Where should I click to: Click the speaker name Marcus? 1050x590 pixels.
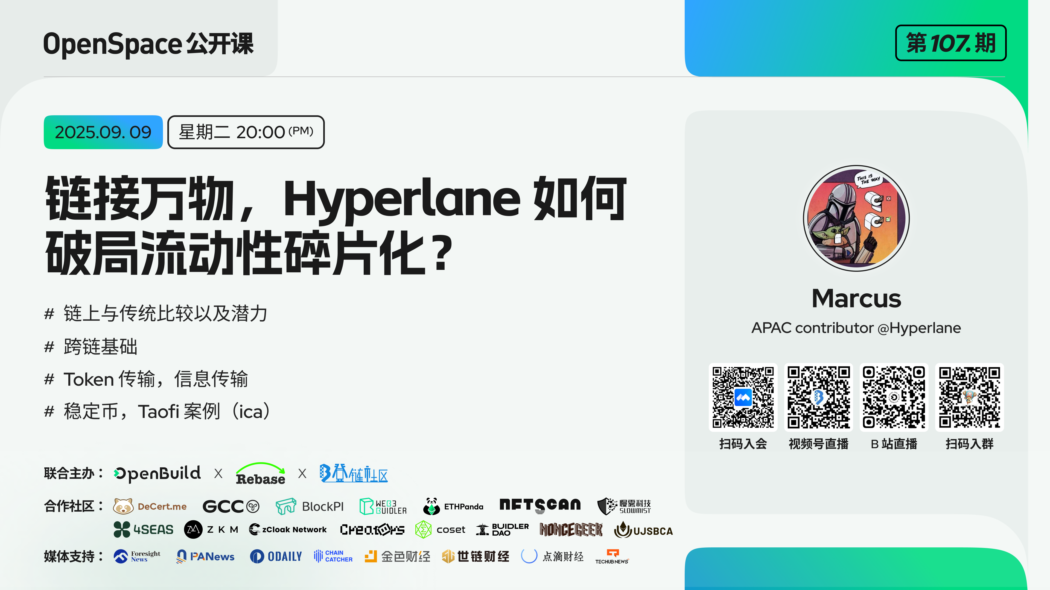click(x=856, y=299)
